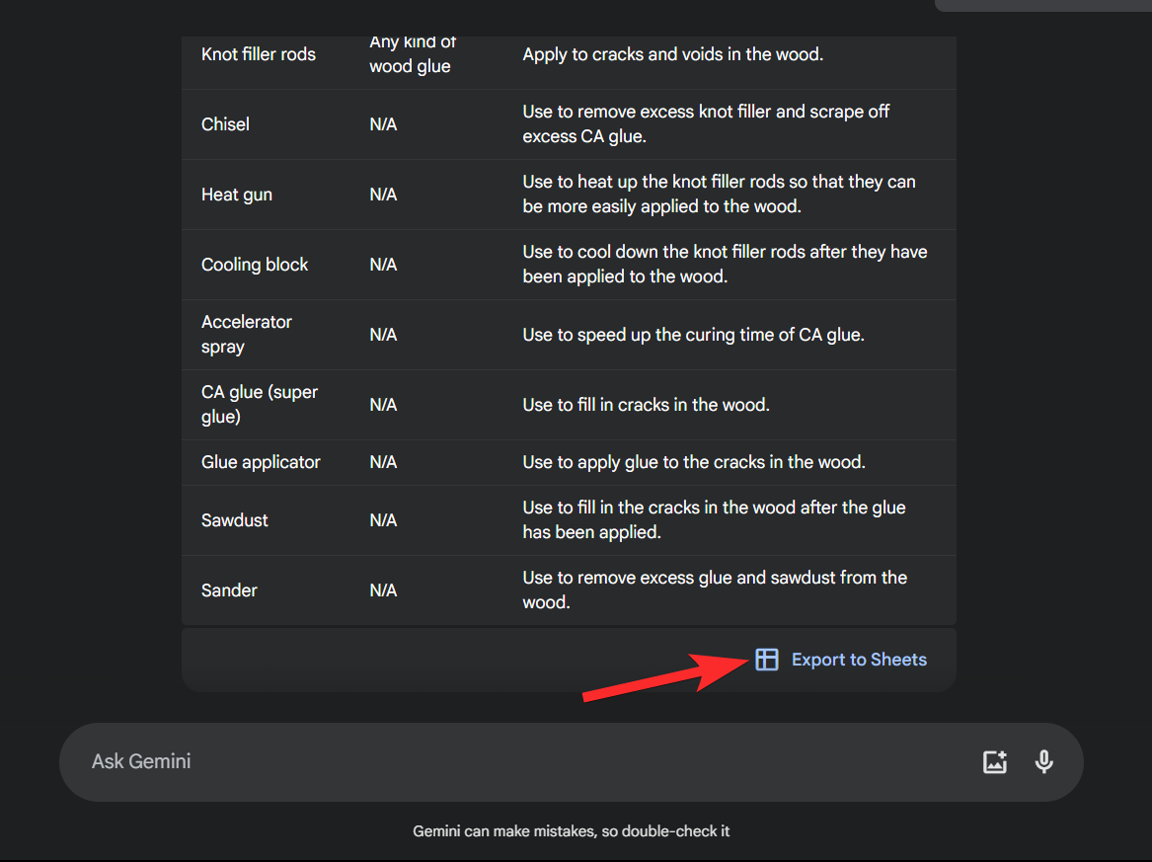Image resolution: width=1152 pixels, height=862 pixels.
Task: Click the 'Any kind of wood glue' cell
Action: tap(411, 55)
